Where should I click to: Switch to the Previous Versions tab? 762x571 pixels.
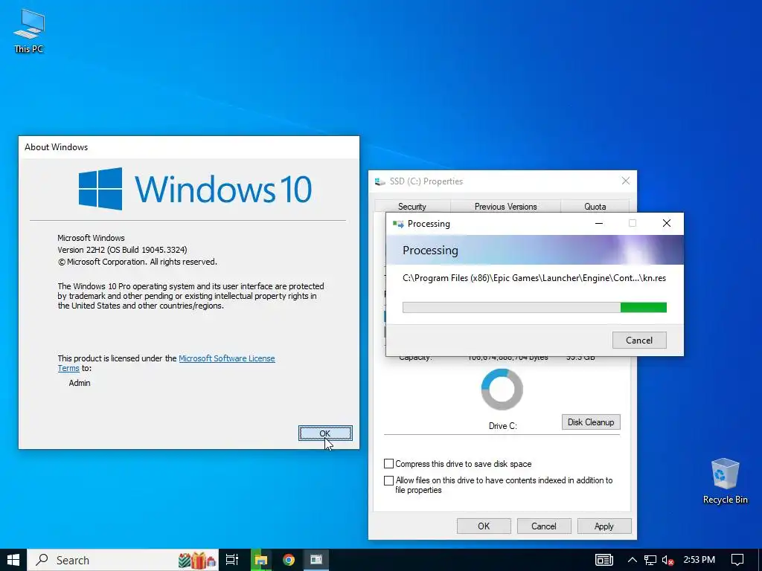coord(505,207)
